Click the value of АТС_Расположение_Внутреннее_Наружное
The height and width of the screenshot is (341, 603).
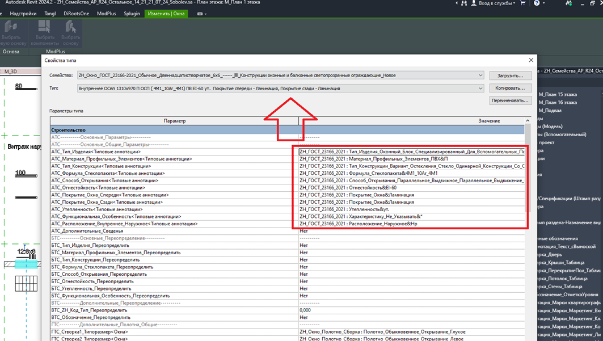click(411, 224)
